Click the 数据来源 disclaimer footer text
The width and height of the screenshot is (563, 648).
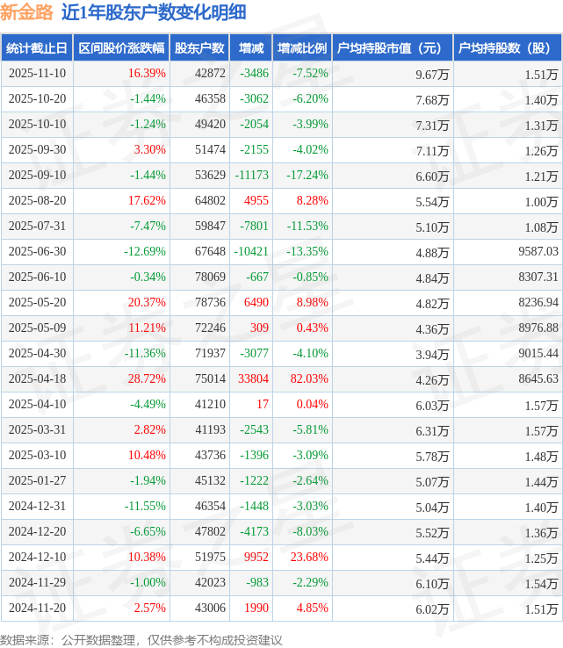click(x=141, y=638)
